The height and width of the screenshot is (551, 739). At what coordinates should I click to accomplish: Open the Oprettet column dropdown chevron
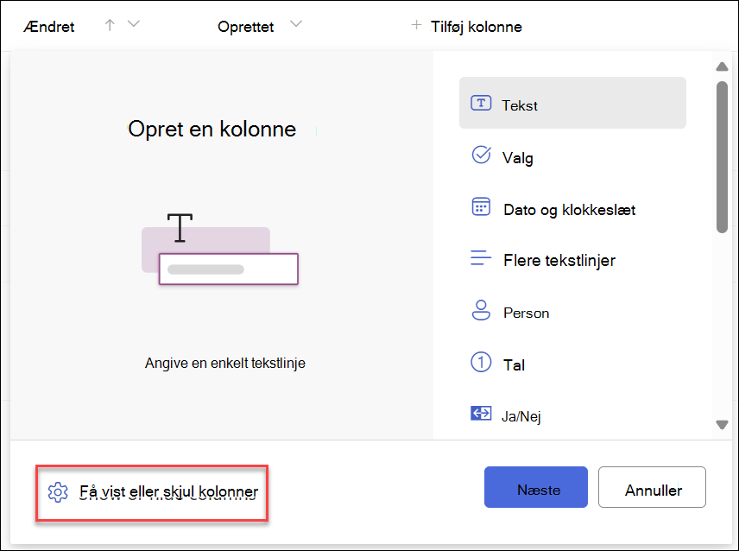pos(296,23)
